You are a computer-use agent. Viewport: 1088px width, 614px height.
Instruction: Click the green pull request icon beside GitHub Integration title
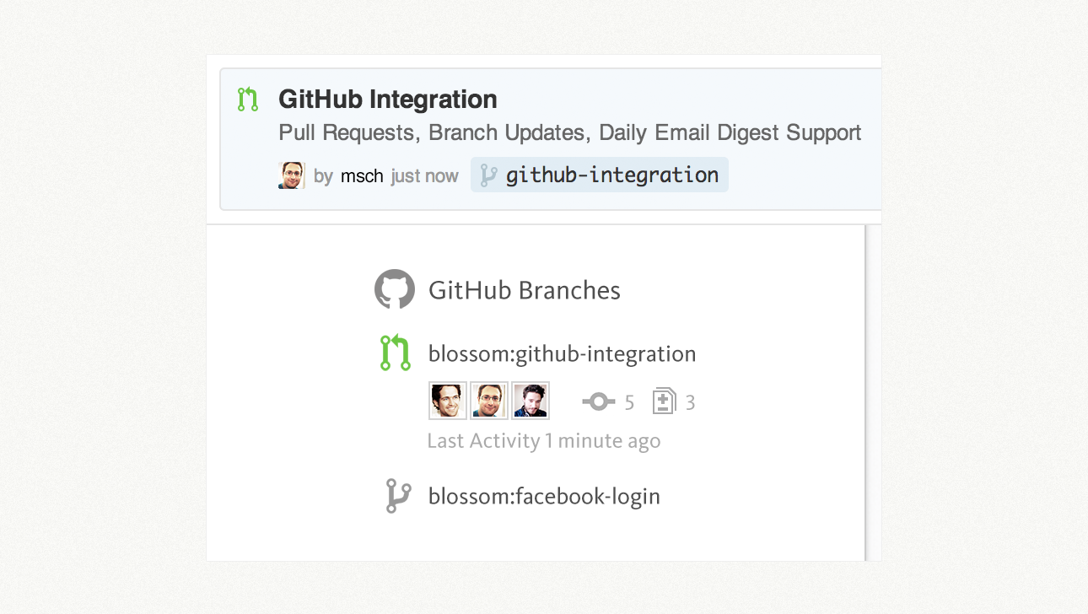tap(247, 100)
